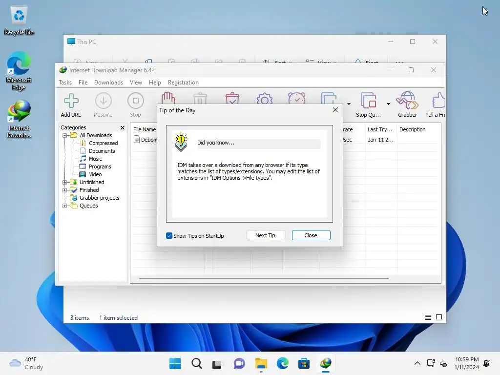This screenshot has width=500, height=375.
Task: Open the Start Queue dropdown arrow
Action: tap(349, 104)
